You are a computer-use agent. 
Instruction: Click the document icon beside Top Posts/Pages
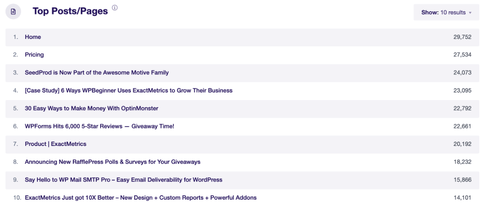tap(13, 12)
